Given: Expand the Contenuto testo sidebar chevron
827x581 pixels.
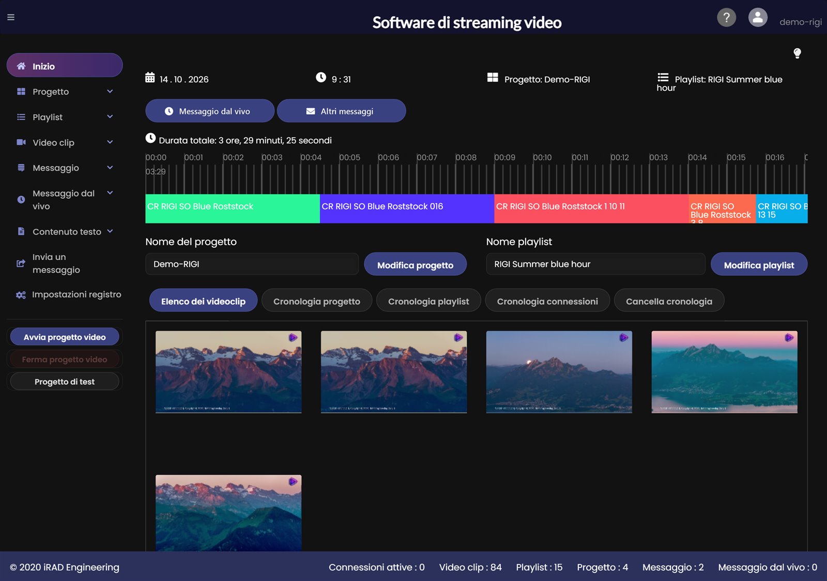Looking at the screenshot, I should [110, 231].
